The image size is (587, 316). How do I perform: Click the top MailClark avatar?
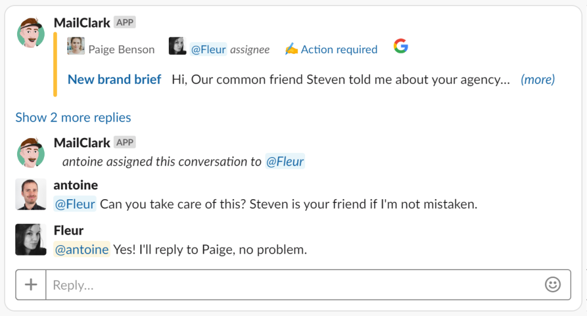point(31,32)
